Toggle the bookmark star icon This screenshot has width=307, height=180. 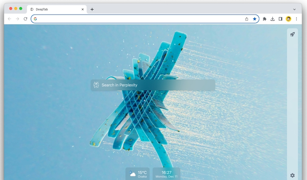[255, 19]
